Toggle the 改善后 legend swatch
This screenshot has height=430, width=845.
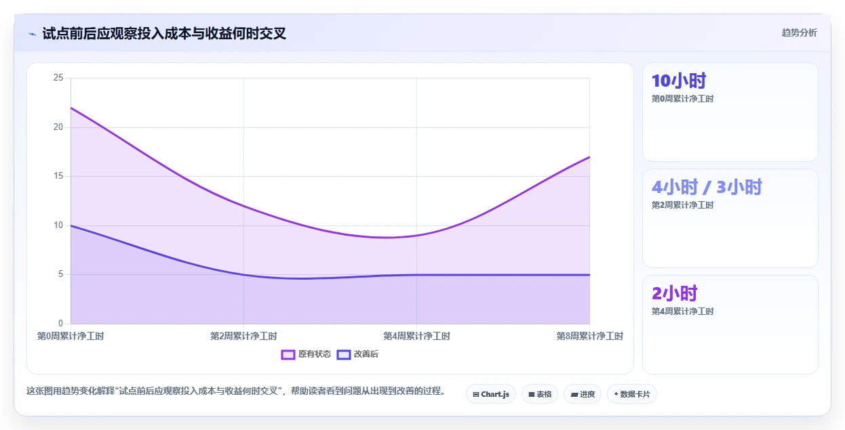(344, 354)
